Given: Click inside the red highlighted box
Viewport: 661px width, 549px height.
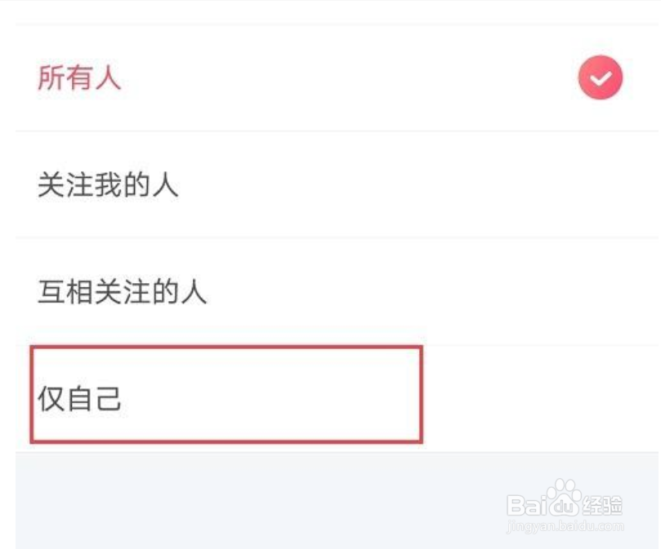Looking at the screenshot, I should [226, 395].
